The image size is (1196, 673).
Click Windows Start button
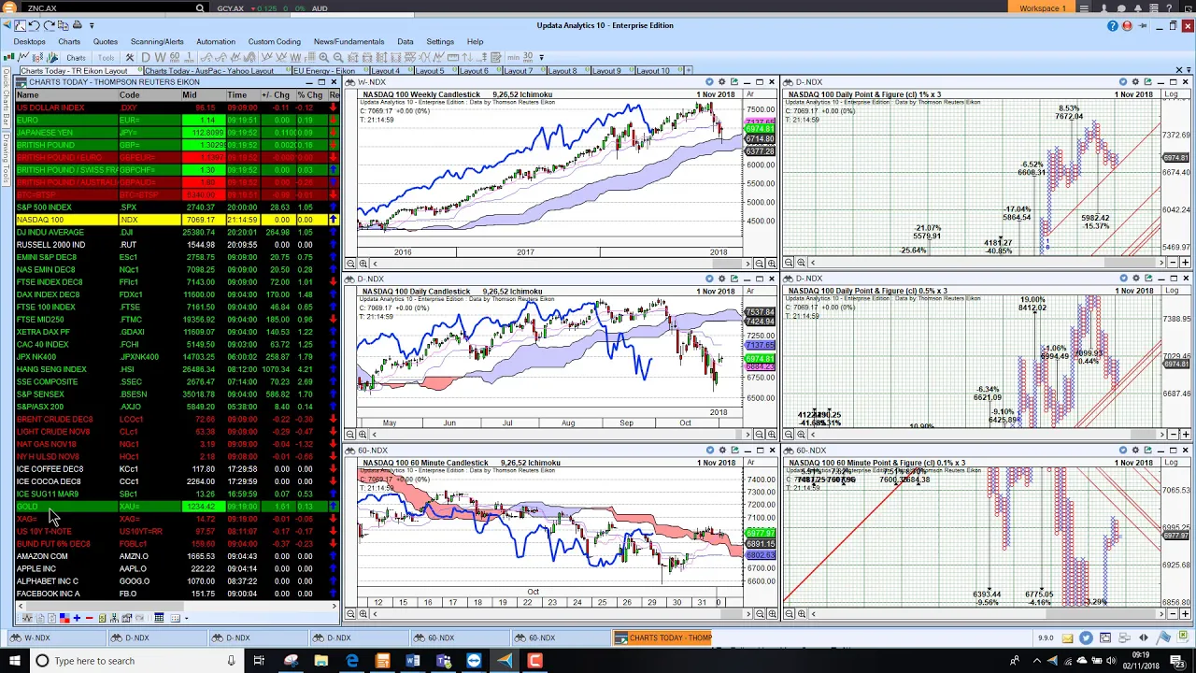point(14,661)
